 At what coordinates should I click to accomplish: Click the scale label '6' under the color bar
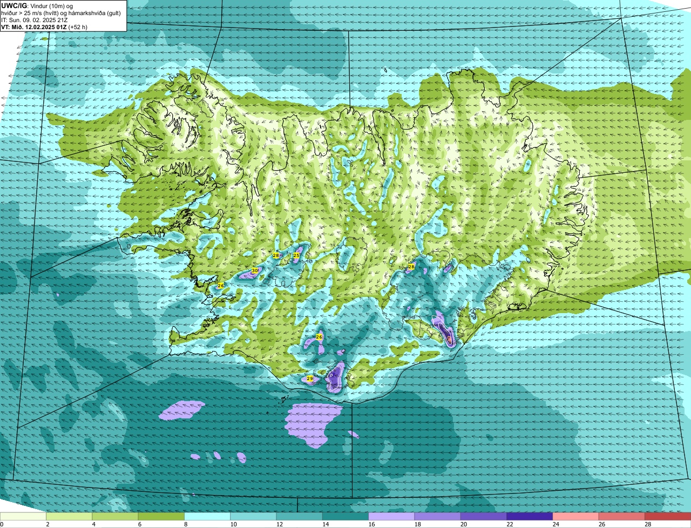pos(139,524)
